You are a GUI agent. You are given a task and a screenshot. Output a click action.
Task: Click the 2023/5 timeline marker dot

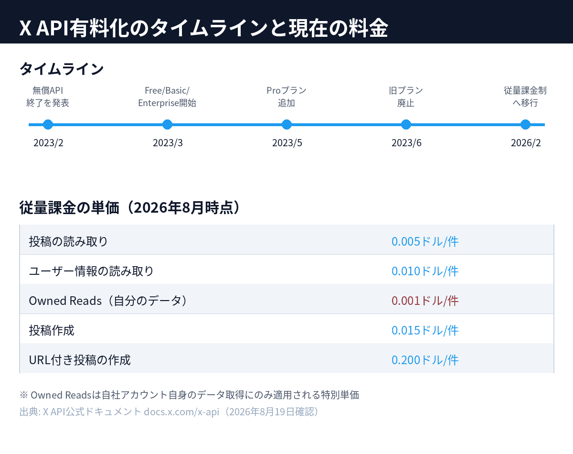point(286,125)
